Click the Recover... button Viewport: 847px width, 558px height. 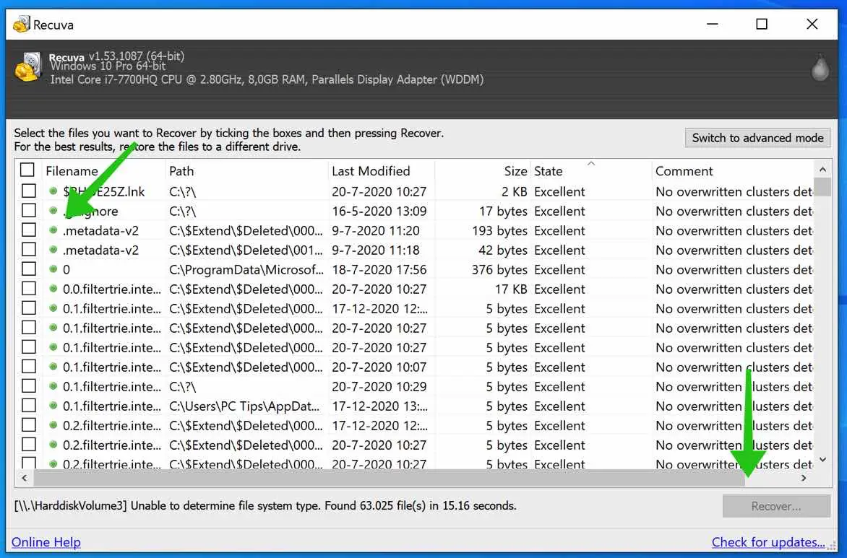click(776, 506)
